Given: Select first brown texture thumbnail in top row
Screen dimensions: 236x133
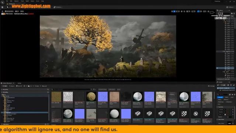Looking at the screenshot, I should point(56,96).
